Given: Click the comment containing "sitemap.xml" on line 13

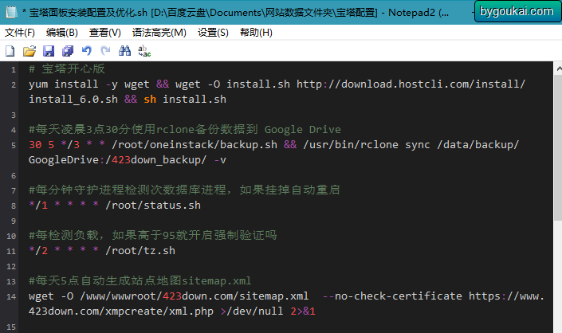Looking at the screenshot, I should pyautogui.click(x=140, y=280).
